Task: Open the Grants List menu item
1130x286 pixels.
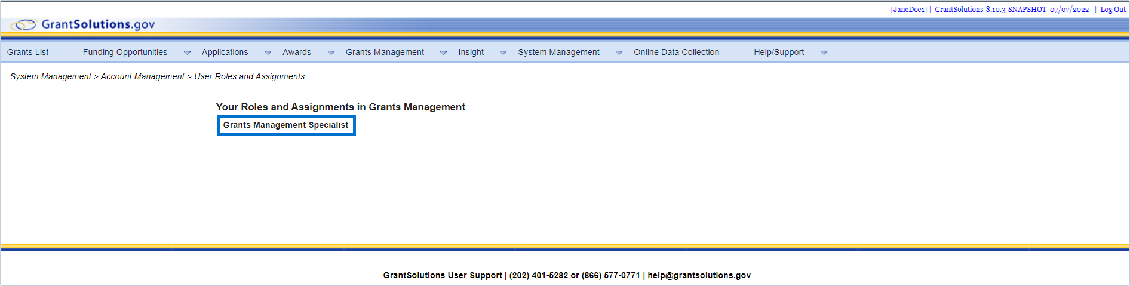Action: [x=28, y=53]
